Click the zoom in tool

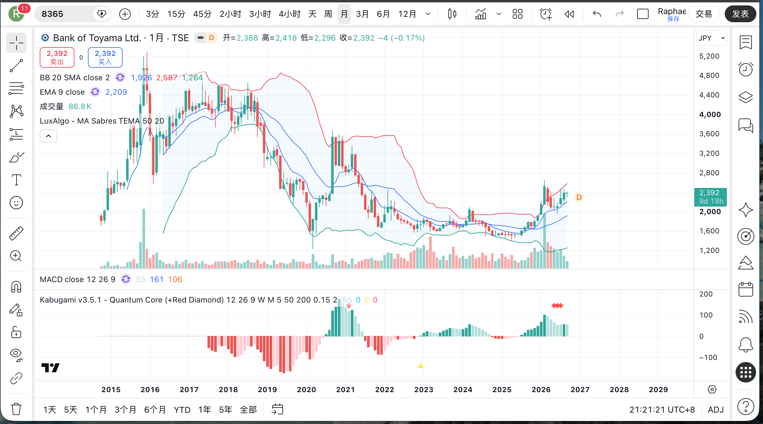(16, 256)
